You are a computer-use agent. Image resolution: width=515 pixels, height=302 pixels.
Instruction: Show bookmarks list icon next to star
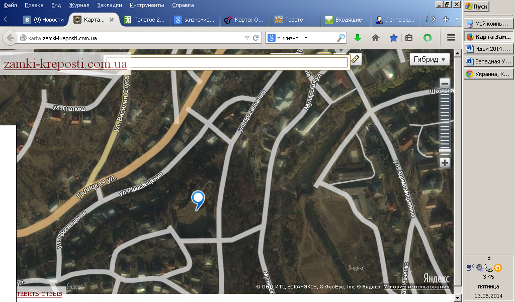[x=409, y=38]
